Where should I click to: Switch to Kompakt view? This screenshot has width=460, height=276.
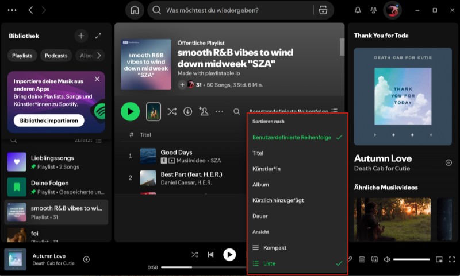[297, 248]
